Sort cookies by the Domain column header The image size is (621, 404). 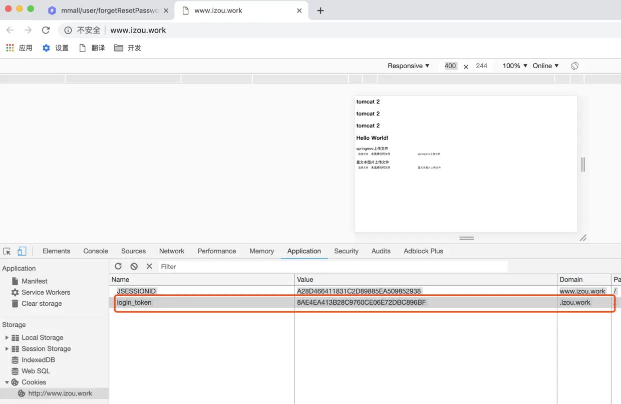coord(584,279)
